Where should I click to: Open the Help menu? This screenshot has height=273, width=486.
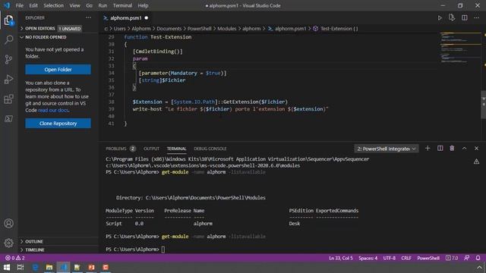[x=143, y=5]
